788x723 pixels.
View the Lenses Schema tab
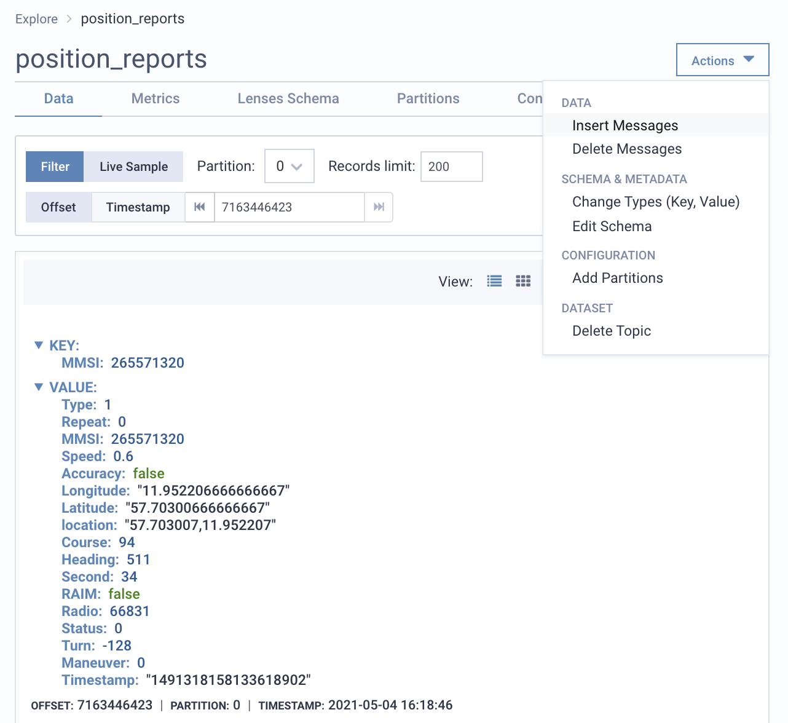click(x=288, y=98)
